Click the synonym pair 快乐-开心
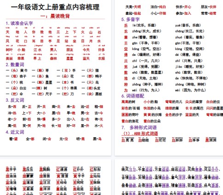Screen dimensions: 223x195 pos(183,7)
